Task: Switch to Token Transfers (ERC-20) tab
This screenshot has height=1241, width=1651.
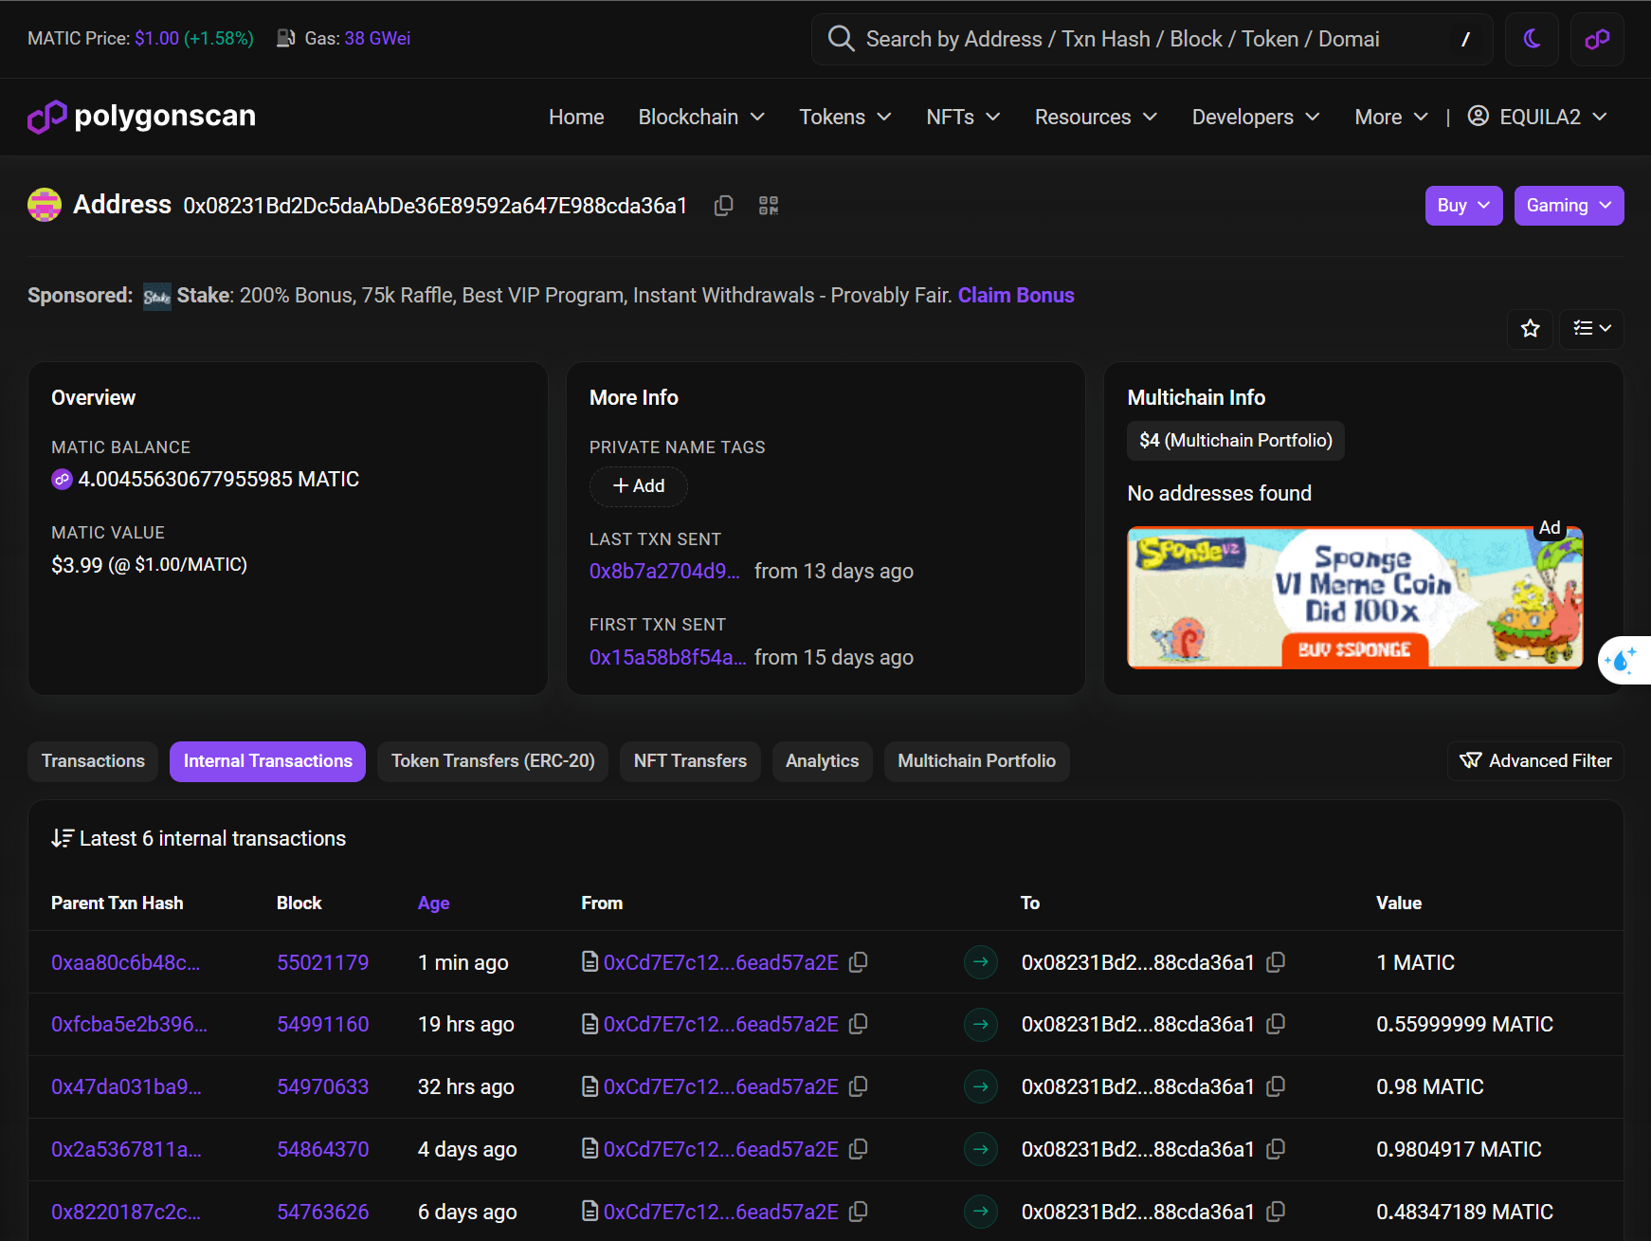Action: (493, 761)
